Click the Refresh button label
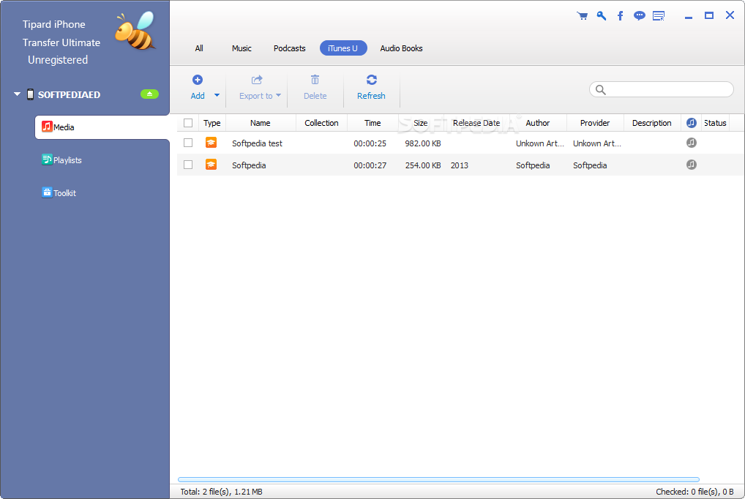Viewport: 745px width, 499px height. pyautogui.click(x=371, y=96)
